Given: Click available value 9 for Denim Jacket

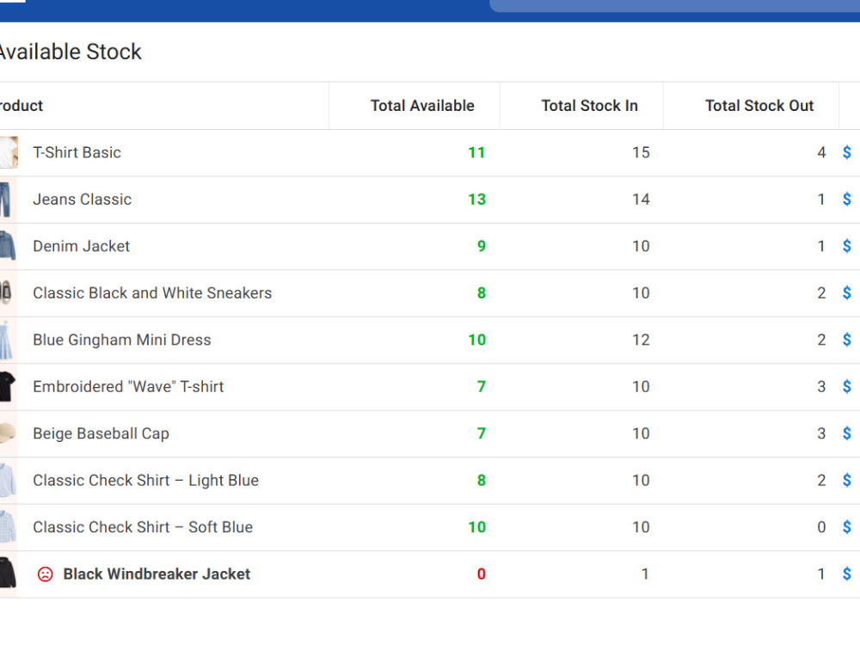Looking at the screenshot, I should 481,246.
